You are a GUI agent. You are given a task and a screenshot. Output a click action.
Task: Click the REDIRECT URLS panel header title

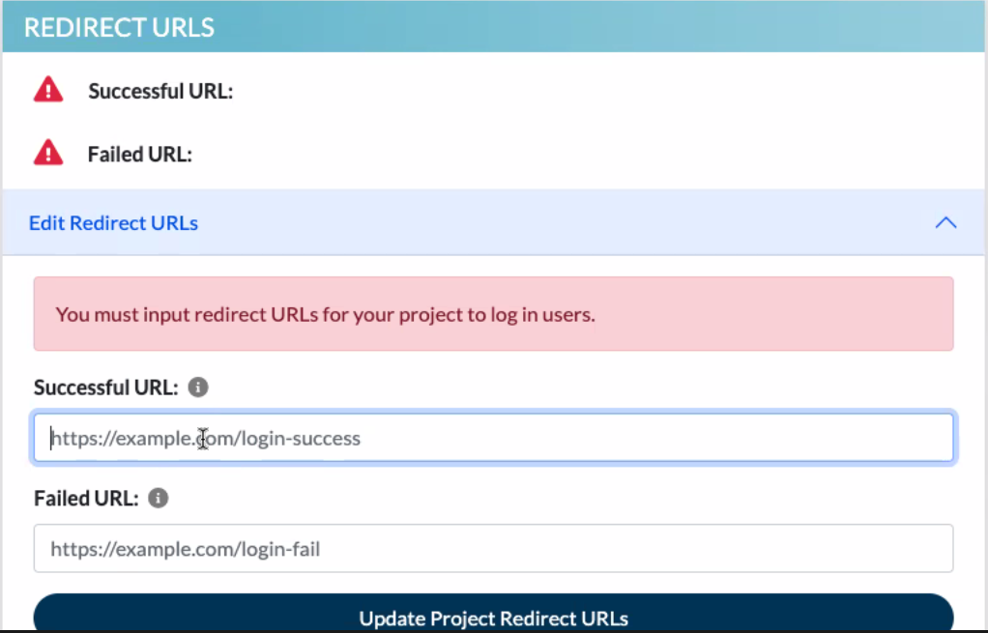point(119,27)
